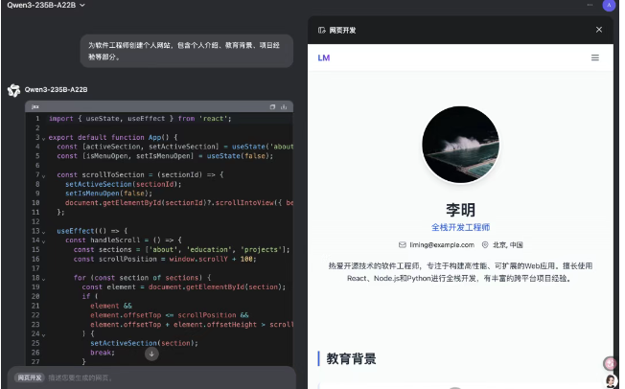Click the floating avatar icon at bottom right
The height and width of the screenshot is (389, 625).
coord(611,381)
